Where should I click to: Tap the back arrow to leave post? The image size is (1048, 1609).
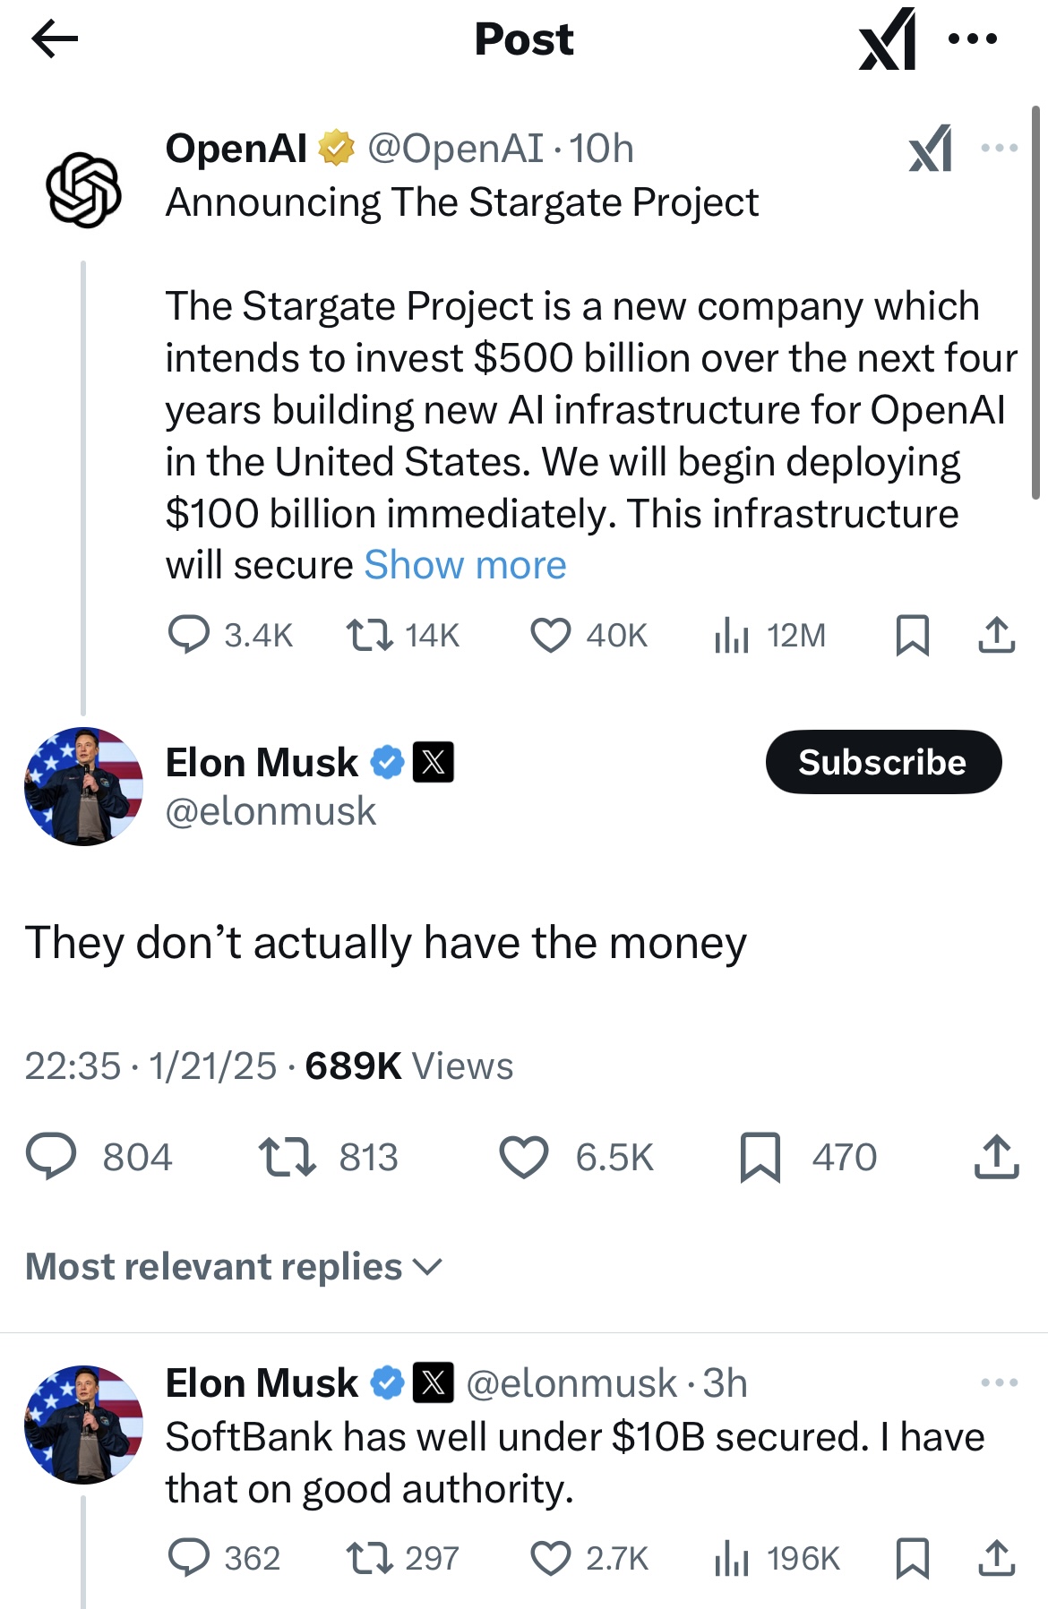(x=55, y=39)
